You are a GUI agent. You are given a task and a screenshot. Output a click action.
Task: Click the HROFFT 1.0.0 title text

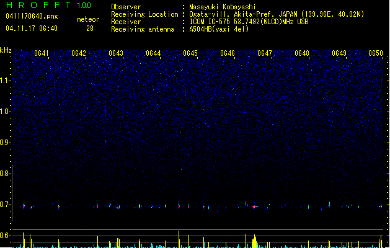point(49,5)
